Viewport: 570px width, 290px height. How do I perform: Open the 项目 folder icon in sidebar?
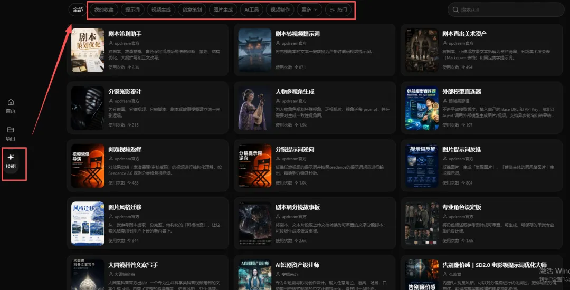pos(11,130)
